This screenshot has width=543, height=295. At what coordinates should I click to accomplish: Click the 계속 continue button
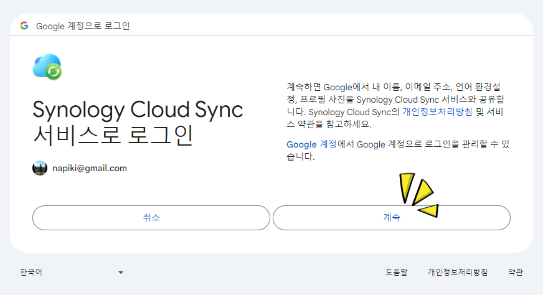coord(392,218)
